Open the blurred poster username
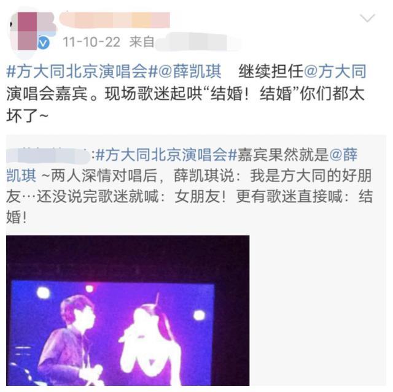Screen dimensions: 393x392 tap(115, 20)
